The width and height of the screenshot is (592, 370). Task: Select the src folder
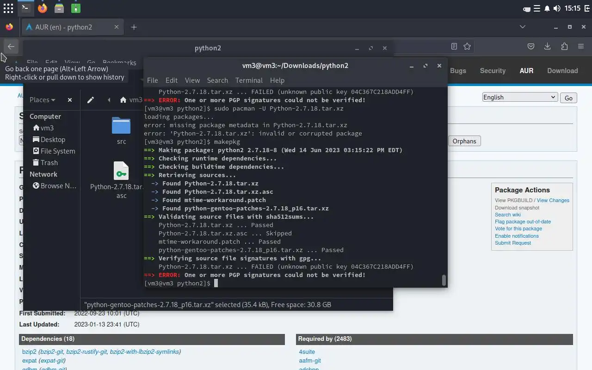[x=121, y=130]
